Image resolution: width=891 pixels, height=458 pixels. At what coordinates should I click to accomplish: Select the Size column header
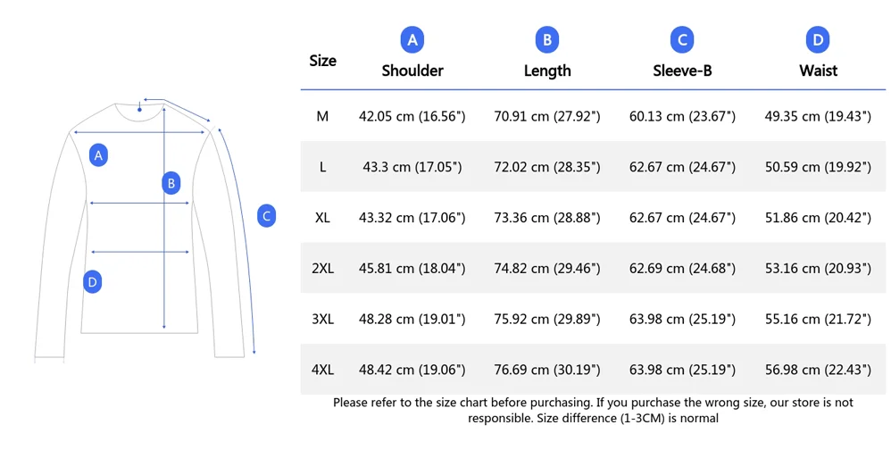pos(322,61)
